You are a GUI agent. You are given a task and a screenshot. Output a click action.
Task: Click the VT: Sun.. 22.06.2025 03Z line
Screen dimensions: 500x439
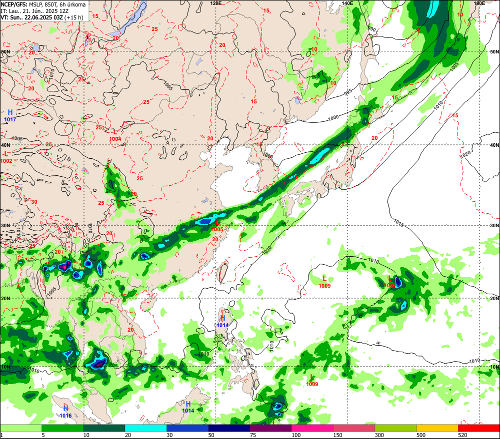(42, 17)
